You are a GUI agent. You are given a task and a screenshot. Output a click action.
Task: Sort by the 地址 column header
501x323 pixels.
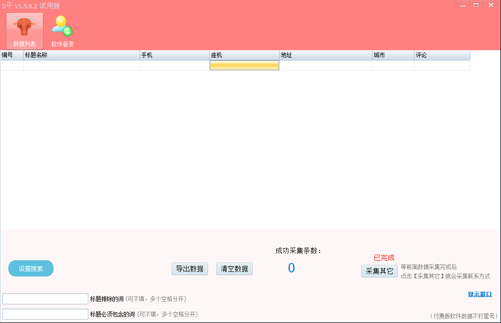pos(326,55)
